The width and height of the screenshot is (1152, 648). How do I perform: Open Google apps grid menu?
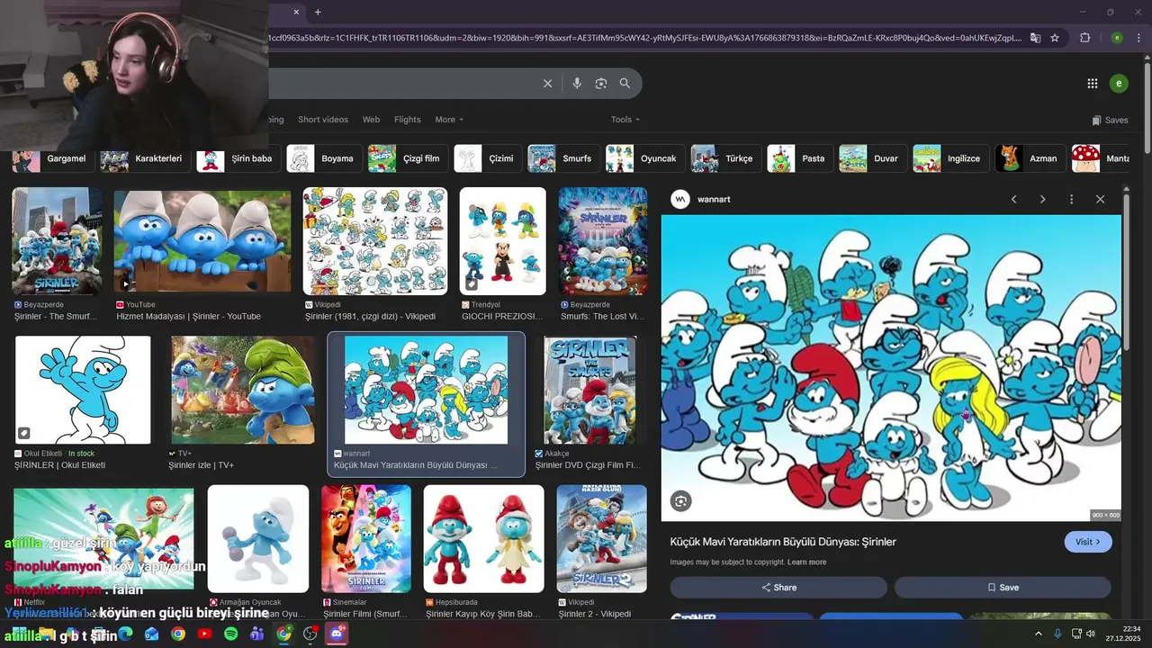tap(1093, 84)
